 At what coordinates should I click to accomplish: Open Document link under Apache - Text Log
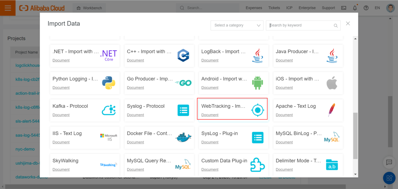(x=284, y=115)
